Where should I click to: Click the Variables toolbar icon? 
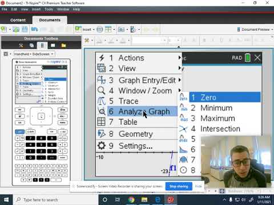99,30
